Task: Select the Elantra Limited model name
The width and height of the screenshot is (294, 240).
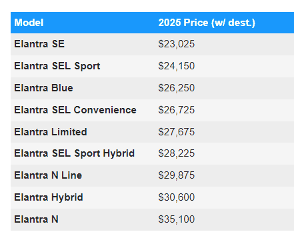Action: tap(51, 132)
